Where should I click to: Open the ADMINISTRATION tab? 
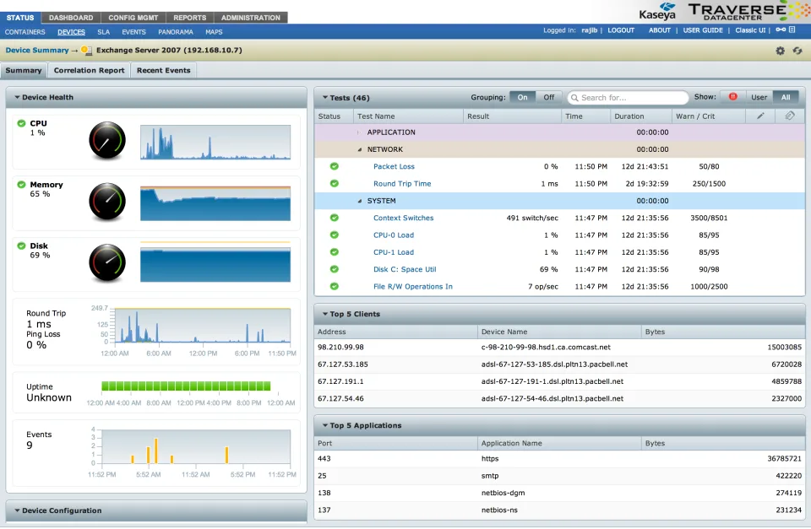click(251, 18)
